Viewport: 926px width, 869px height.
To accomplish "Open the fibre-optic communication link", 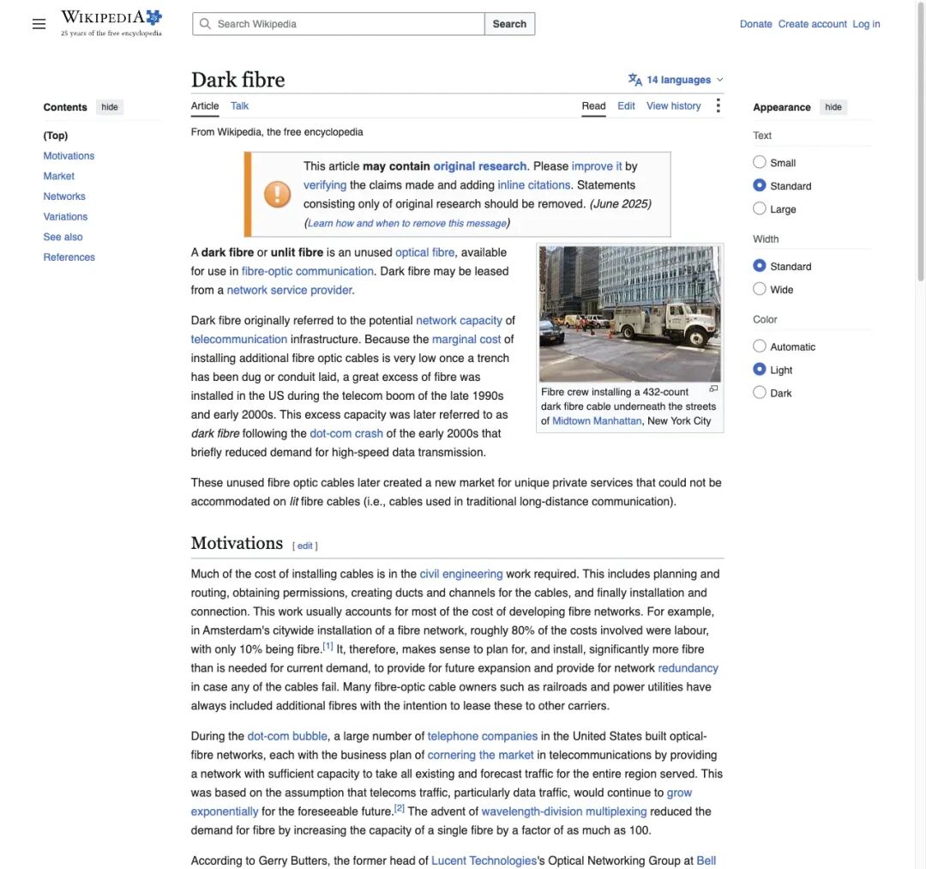I will (x=307, y=271).
